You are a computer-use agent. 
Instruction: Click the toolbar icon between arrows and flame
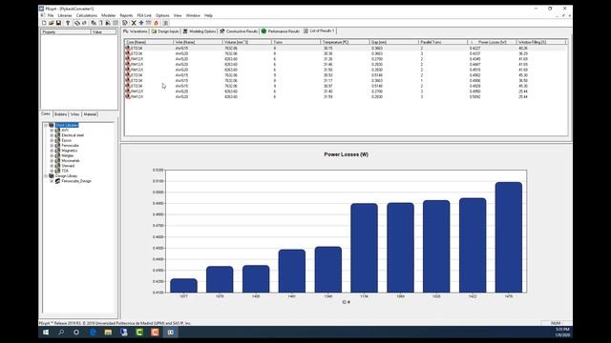coord(149,23)
